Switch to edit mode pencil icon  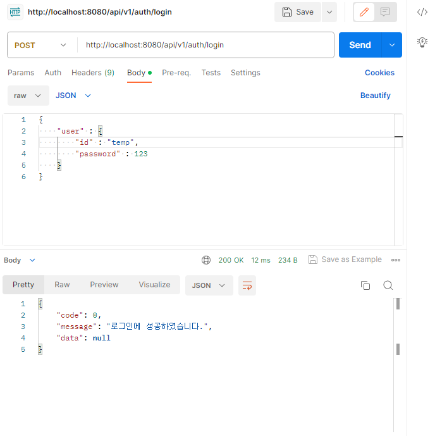(x=364, y=12)
